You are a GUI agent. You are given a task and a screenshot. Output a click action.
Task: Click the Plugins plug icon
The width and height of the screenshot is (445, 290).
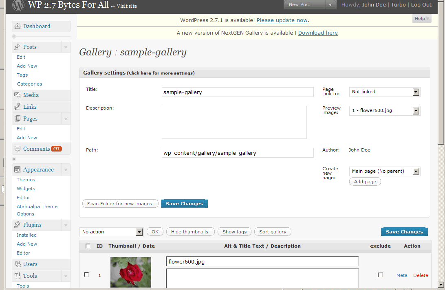pos(17,225)
